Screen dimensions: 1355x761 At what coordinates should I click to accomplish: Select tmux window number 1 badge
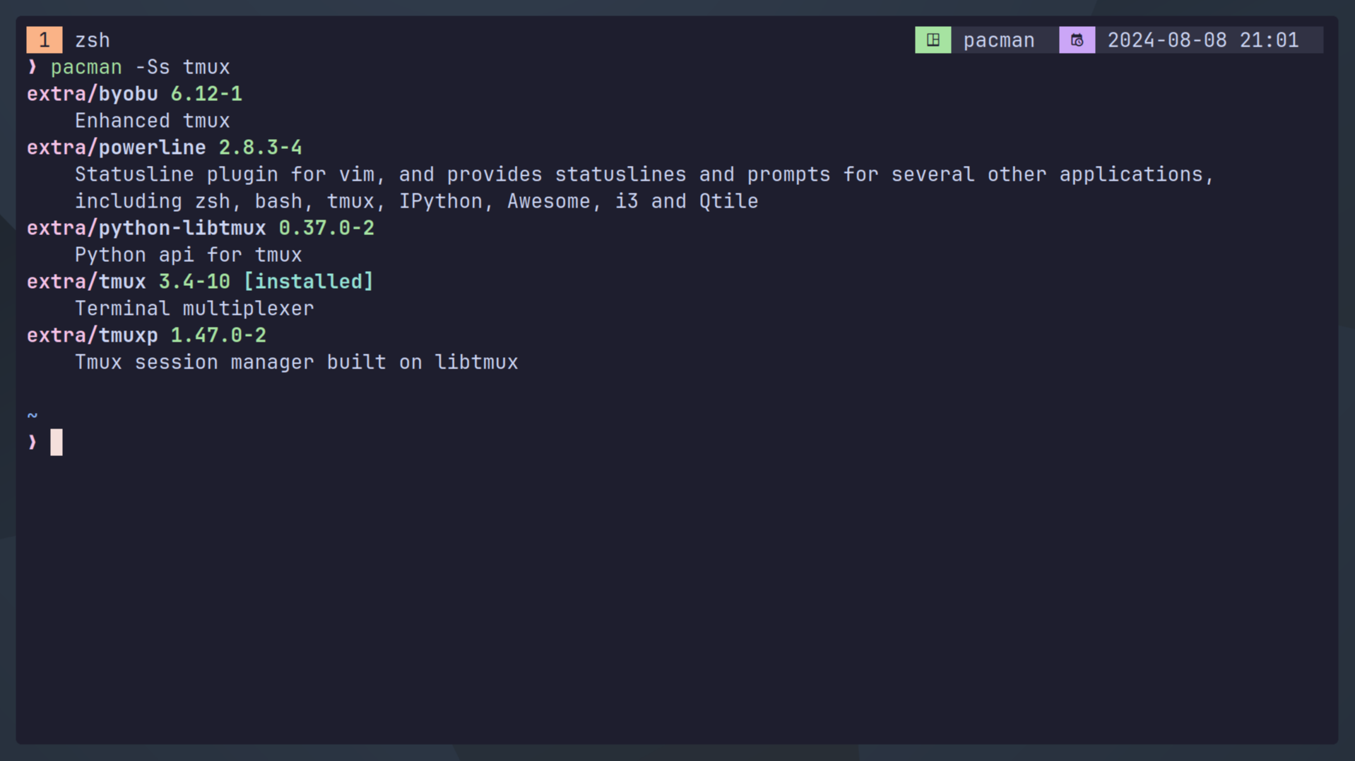tap(45, 40)
